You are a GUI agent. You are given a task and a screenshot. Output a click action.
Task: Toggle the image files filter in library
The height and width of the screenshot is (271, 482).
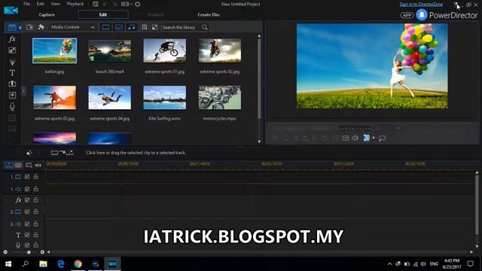[x=118, y=27]
